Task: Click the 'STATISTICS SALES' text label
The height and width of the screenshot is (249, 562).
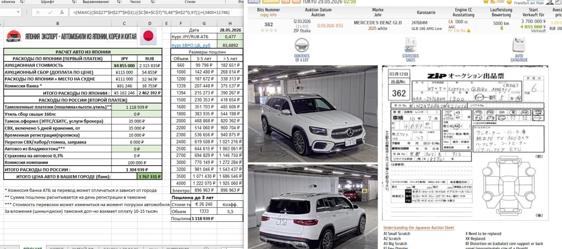Action: coord(410,58)
